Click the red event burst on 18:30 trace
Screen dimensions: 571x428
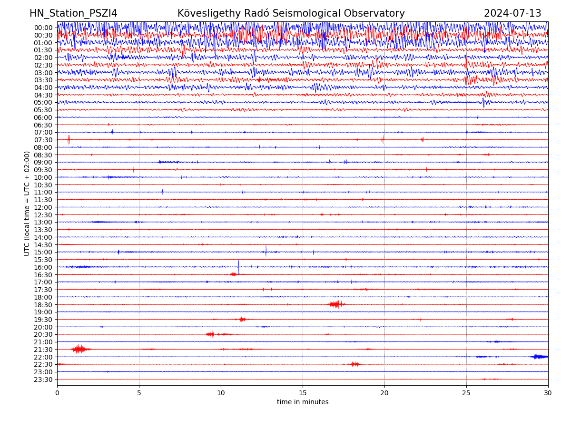point(336,304)
